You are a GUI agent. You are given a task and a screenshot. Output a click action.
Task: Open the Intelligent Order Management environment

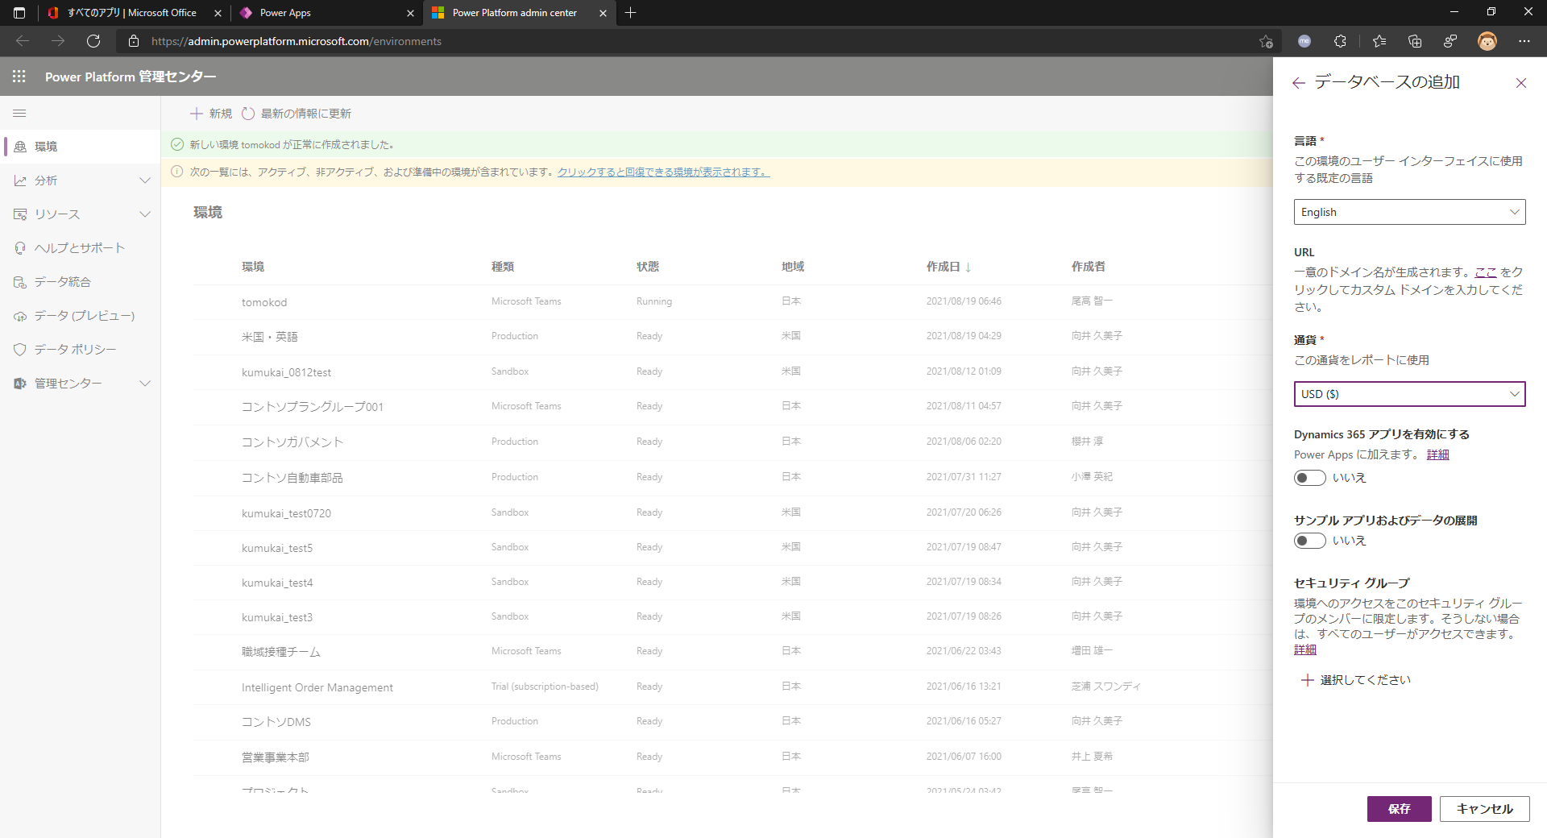pos(317,687)
